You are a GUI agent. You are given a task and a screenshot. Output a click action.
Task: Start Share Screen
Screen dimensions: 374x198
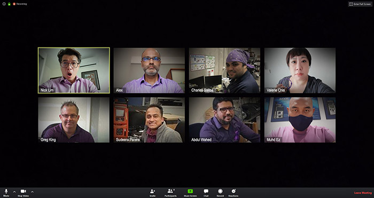(x=190, y=193)
